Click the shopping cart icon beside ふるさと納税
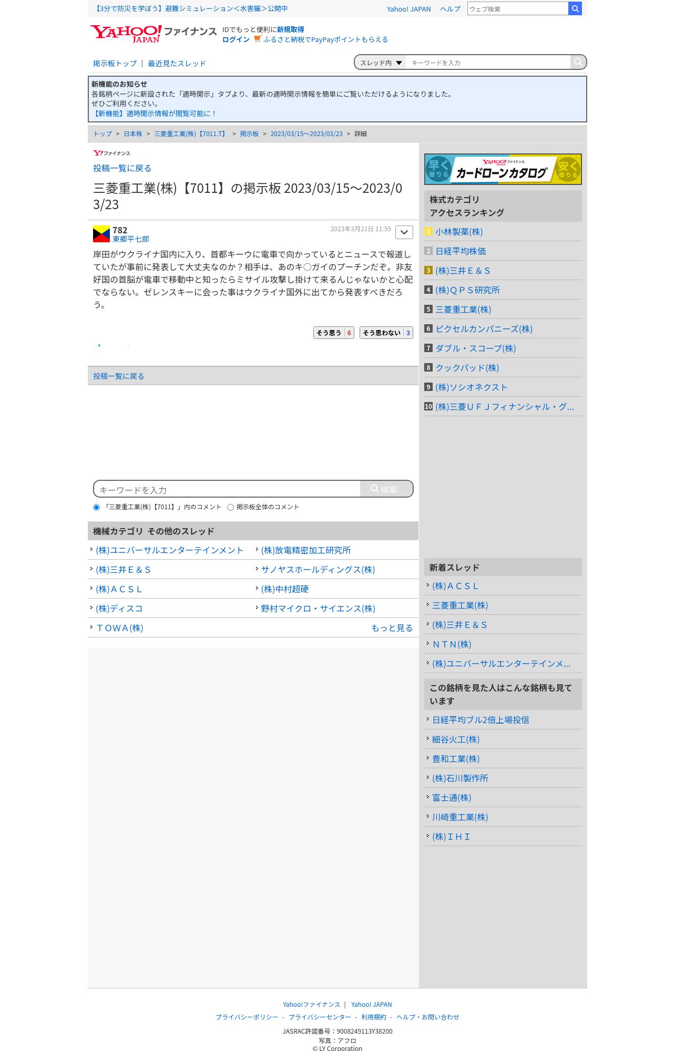The height and width of the screenshot is (1051, 675). pos(257,39)
